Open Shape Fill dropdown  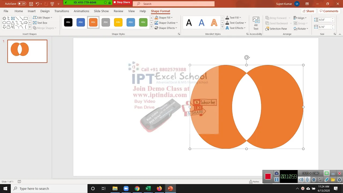164,18
